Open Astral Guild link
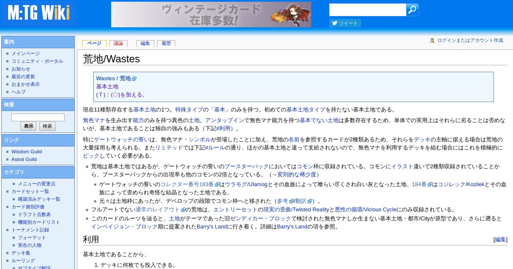The image size is (513, 269). (x=24, y=159)
